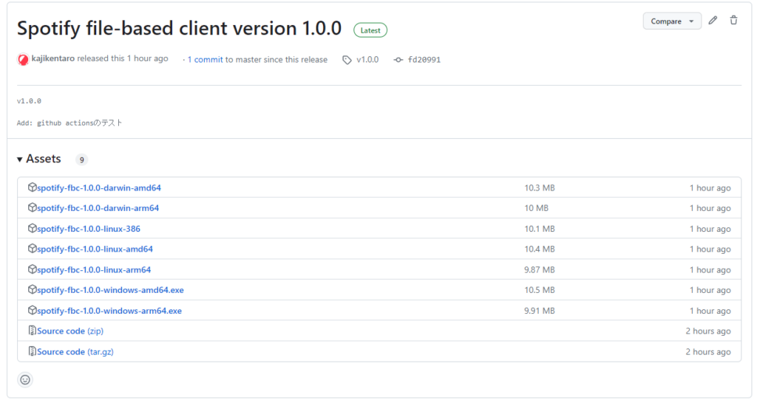Click package icon for windows-amd64.exe asset
Screen dimensions: 757x403
pos(32,289)
